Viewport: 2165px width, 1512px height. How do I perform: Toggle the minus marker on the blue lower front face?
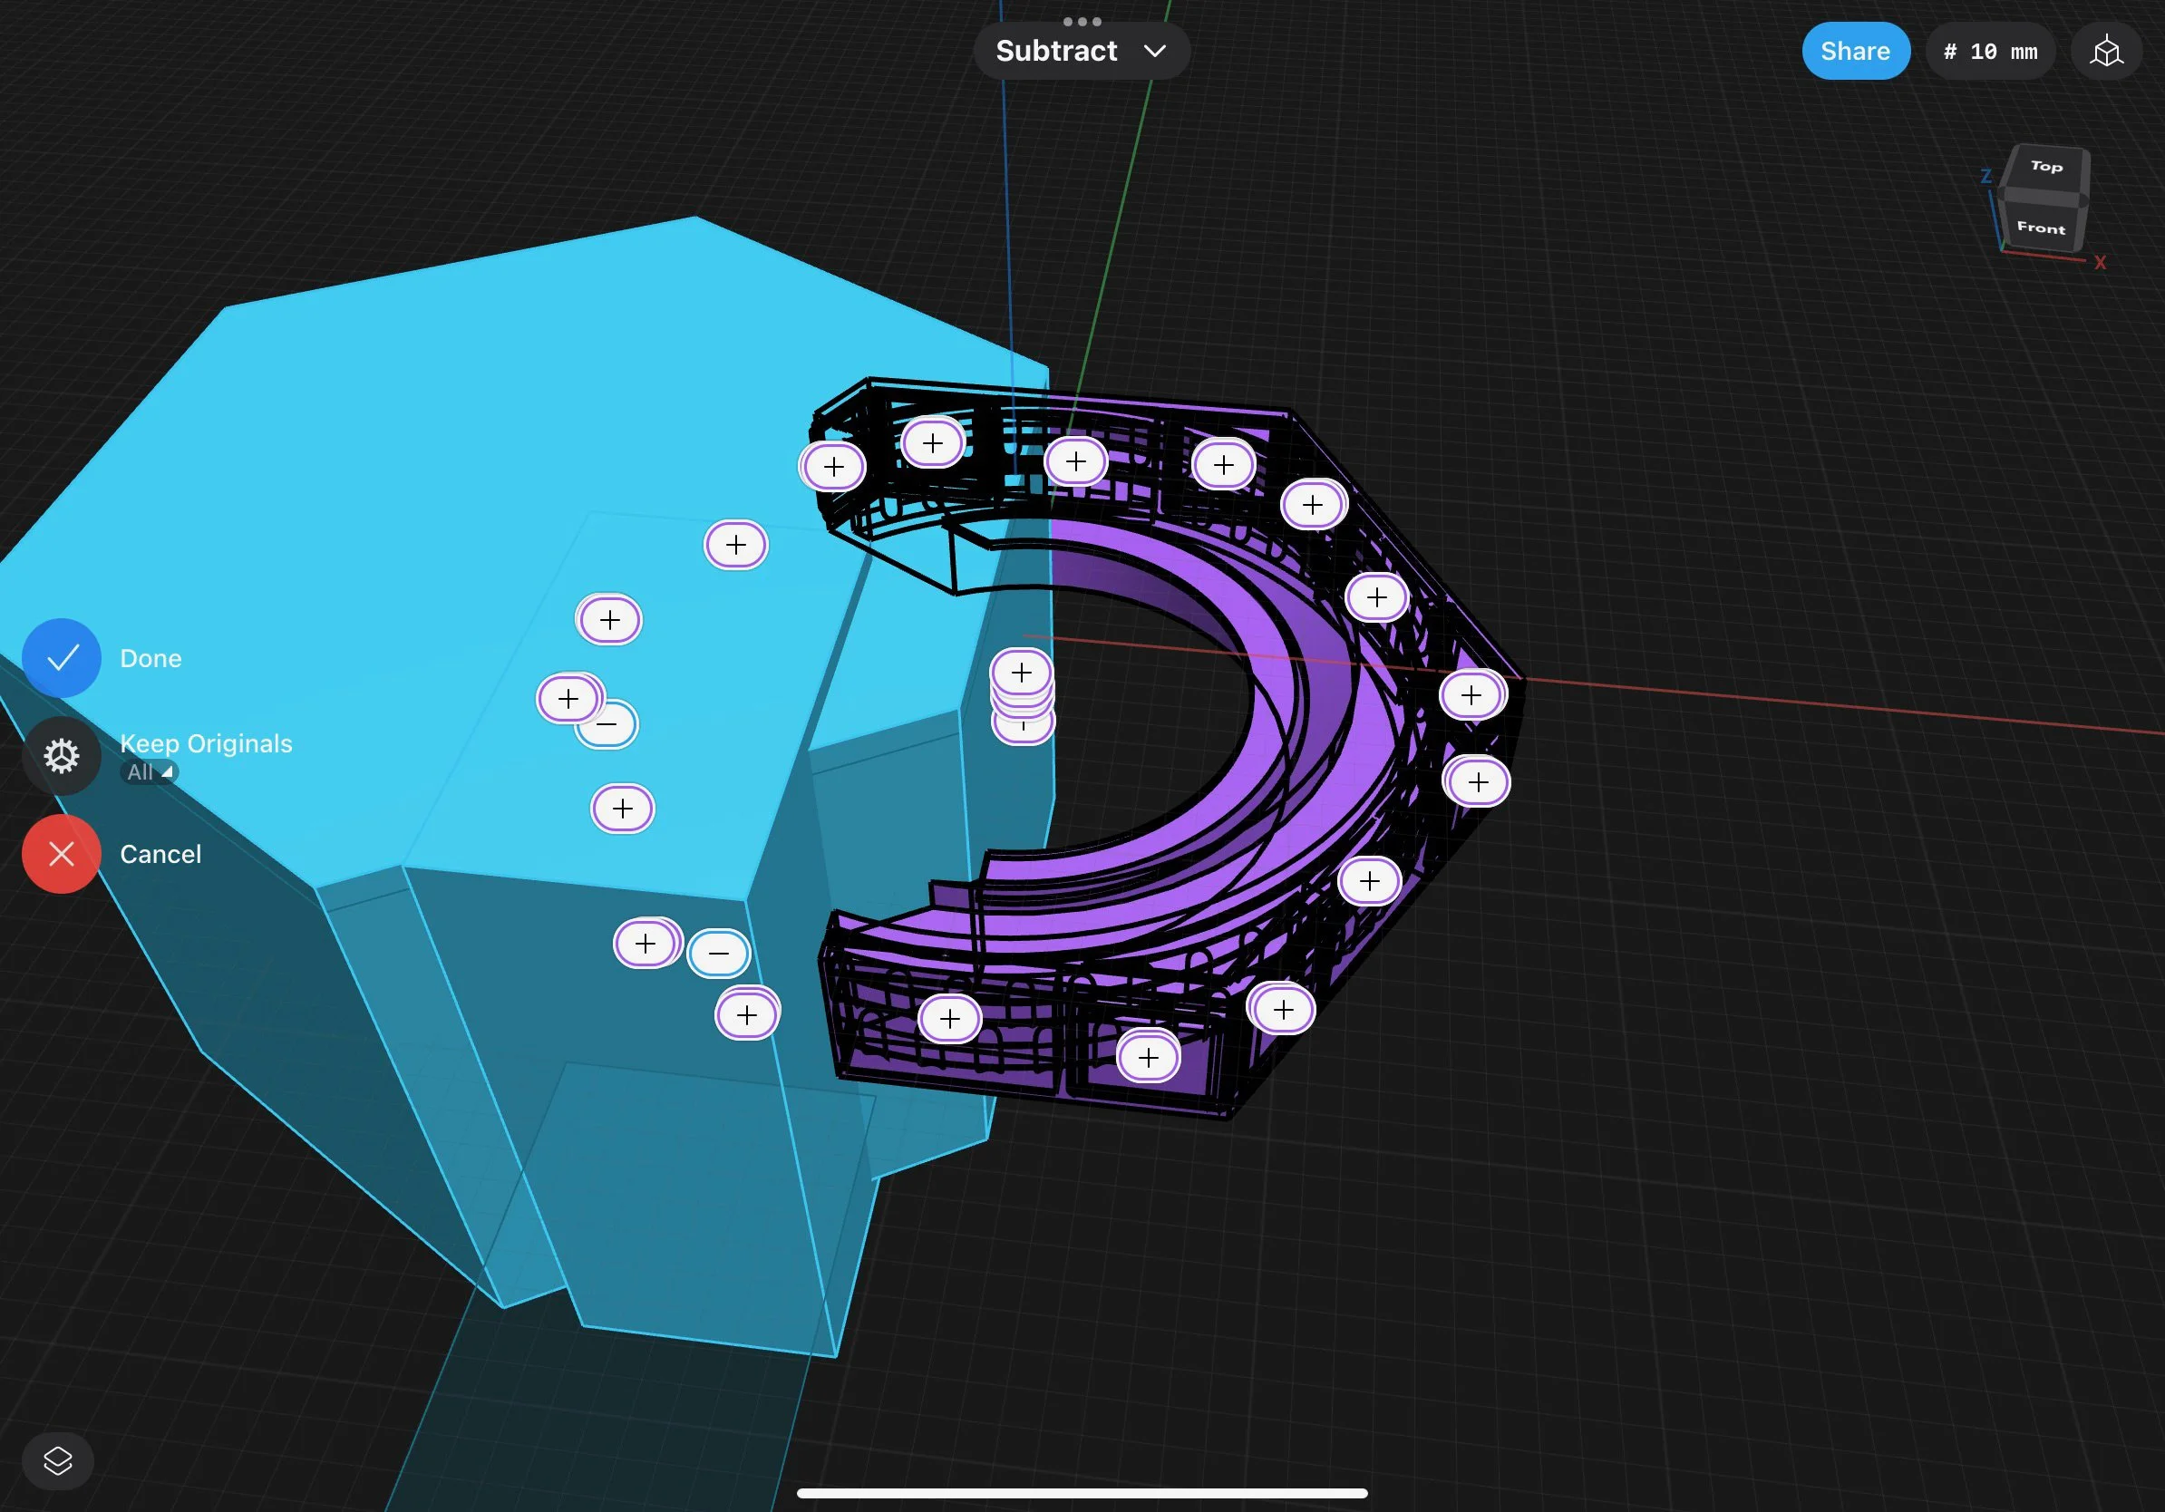[x=719, y=954]
